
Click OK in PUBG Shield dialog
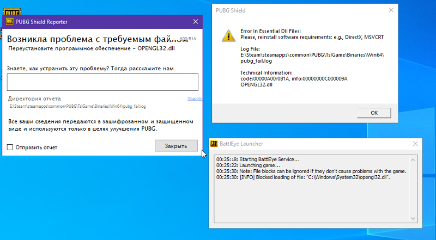374,113
